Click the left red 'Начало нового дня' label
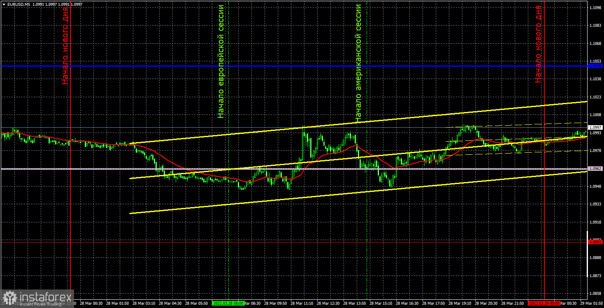This screenshot has height=308, width=604. tap(65, 45)
